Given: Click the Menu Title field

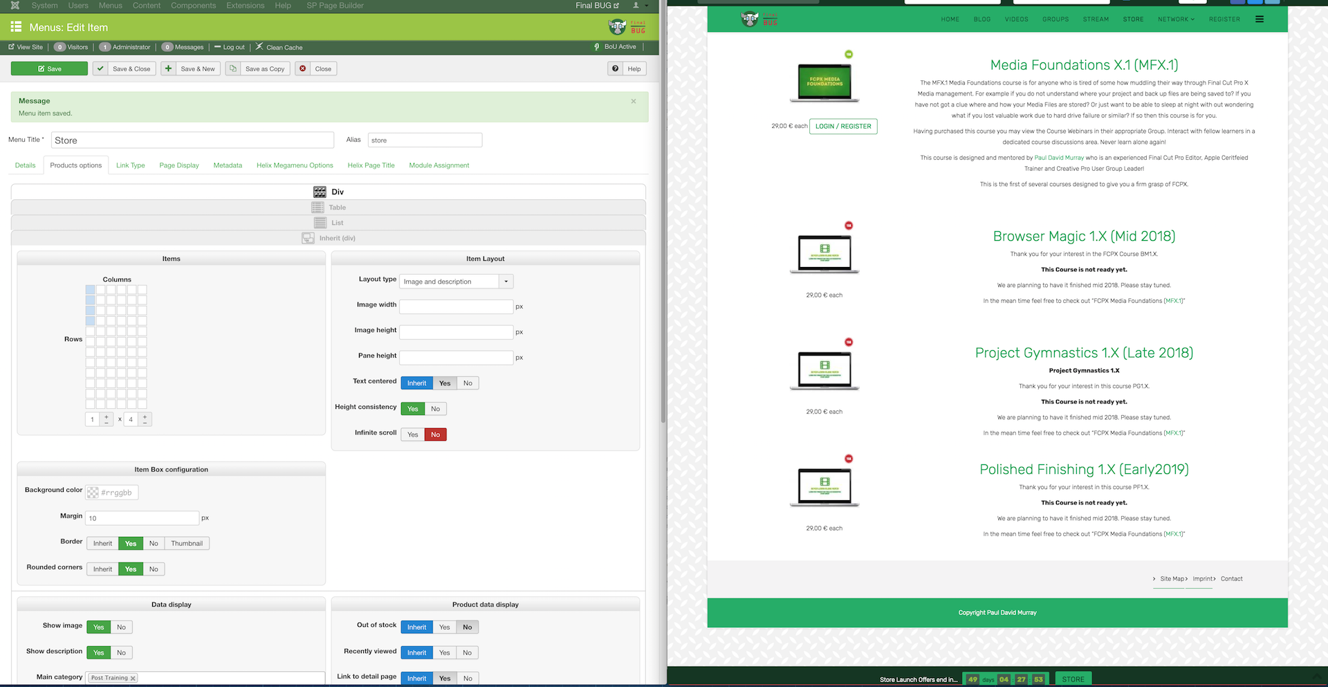Looking at the screenshot, I should [193, 140].
